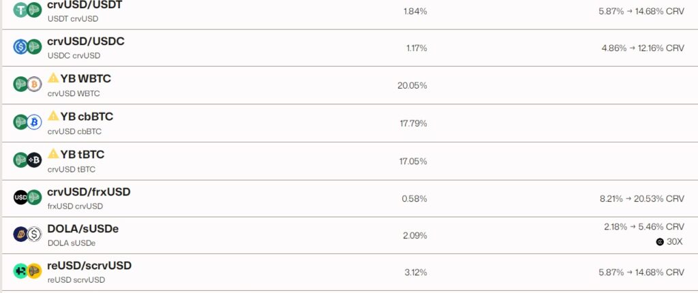
Task: Click the YB WBTC token pair icon
Action: pyautogui.click(x=27, y=84)
